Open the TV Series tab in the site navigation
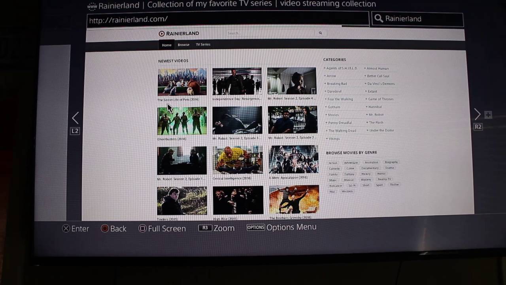506x285 pixels. click(203, 44)
